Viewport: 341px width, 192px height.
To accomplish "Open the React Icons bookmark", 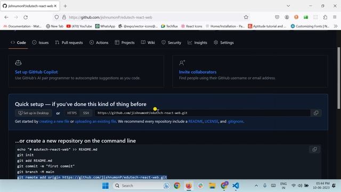I will [x=192, y=26].
